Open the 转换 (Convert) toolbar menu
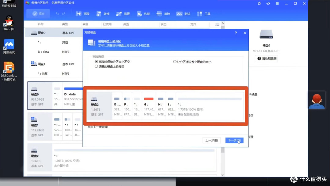This screenshot has width=330, height=186. [103, 14]
